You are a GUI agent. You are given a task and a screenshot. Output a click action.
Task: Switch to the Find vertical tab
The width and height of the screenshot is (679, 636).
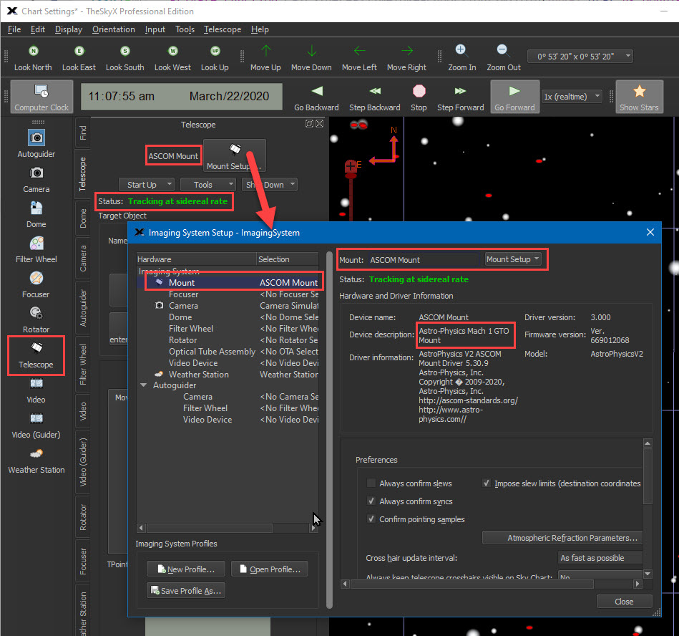coord(83,132)
